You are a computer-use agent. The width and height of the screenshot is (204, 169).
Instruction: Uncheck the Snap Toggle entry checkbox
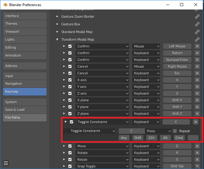tap(70, 166)
